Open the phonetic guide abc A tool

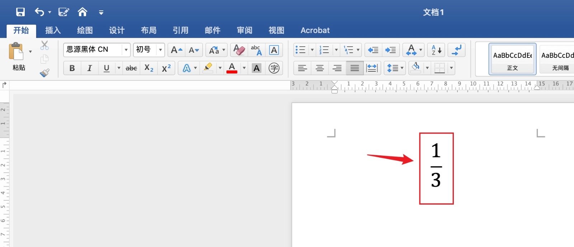256,50
